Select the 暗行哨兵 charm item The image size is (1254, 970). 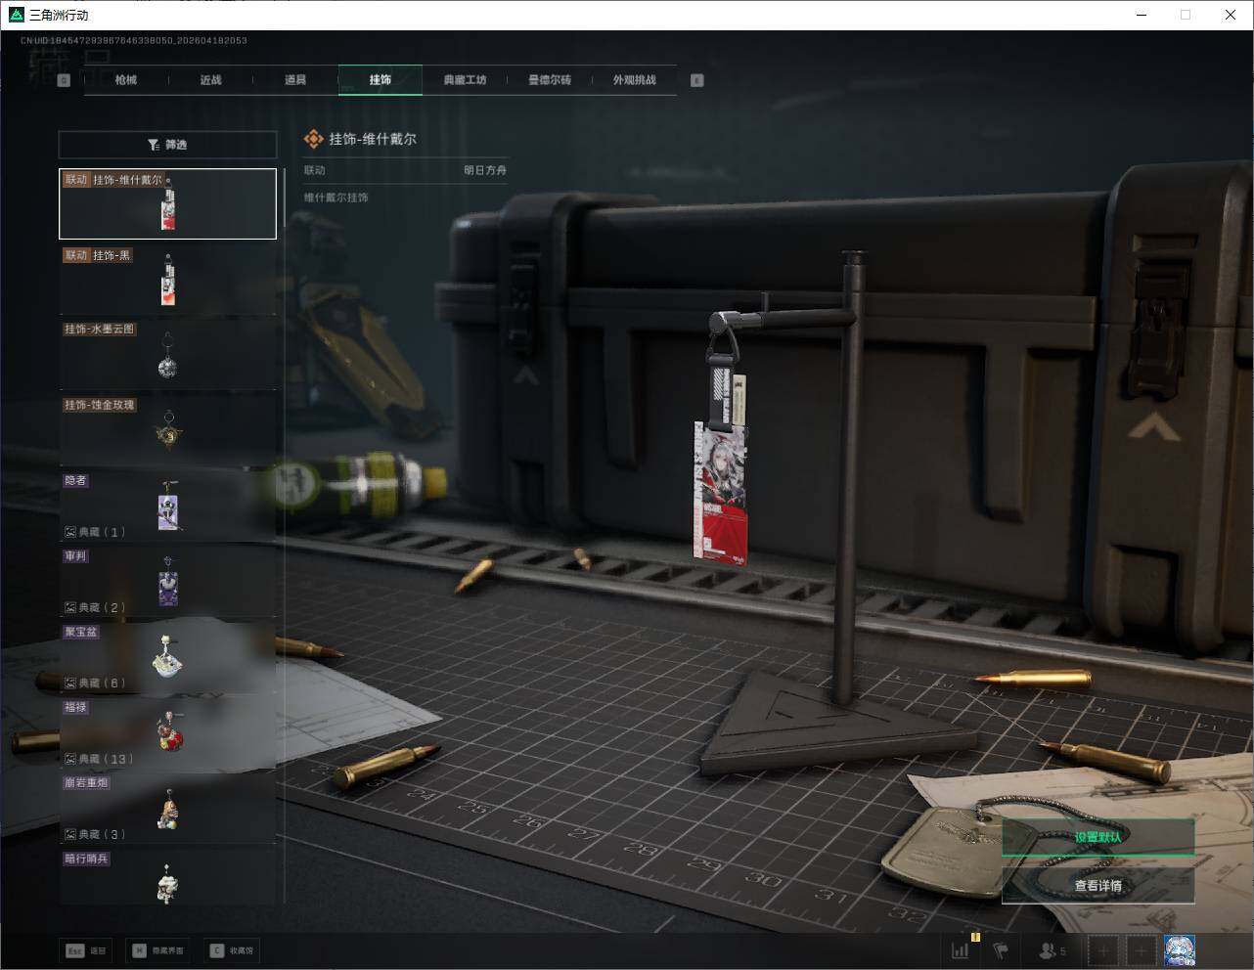167,877
